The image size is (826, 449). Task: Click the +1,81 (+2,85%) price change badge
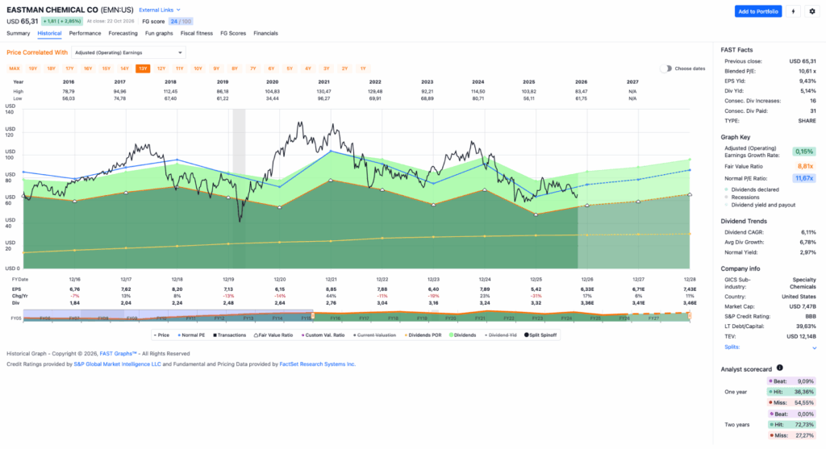pyautogui.click(x=62, y=22)
